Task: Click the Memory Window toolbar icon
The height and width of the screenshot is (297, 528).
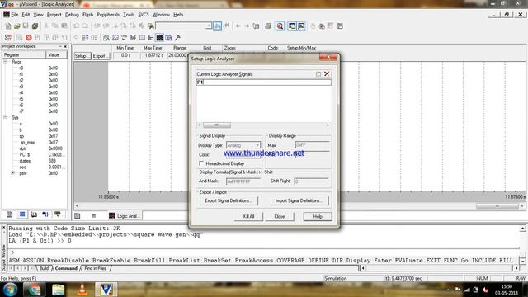Action: click(x=142, y=37)
